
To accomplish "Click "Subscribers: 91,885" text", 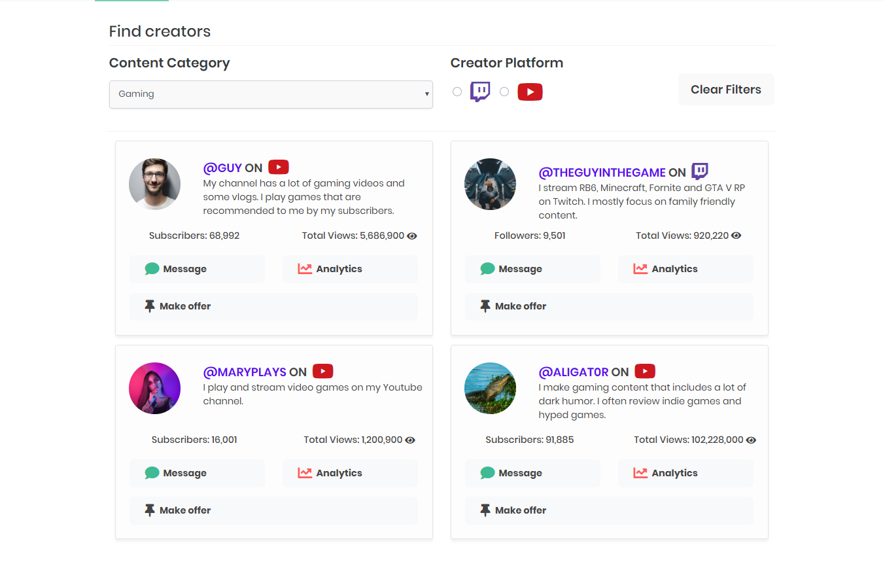I will tap(530, 440).
